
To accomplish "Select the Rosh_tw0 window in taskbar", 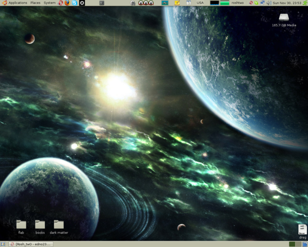I will pyautogui.click(x=33, y=244).
